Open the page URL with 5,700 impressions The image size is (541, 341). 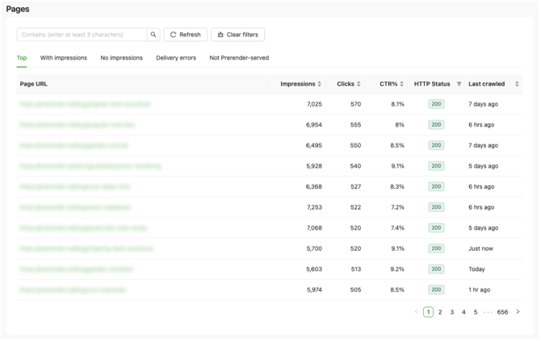tap(86, 248)
